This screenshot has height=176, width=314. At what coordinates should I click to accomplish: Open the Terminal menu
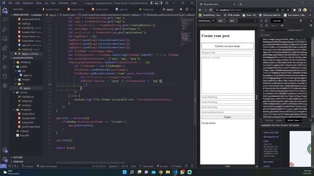63,3
